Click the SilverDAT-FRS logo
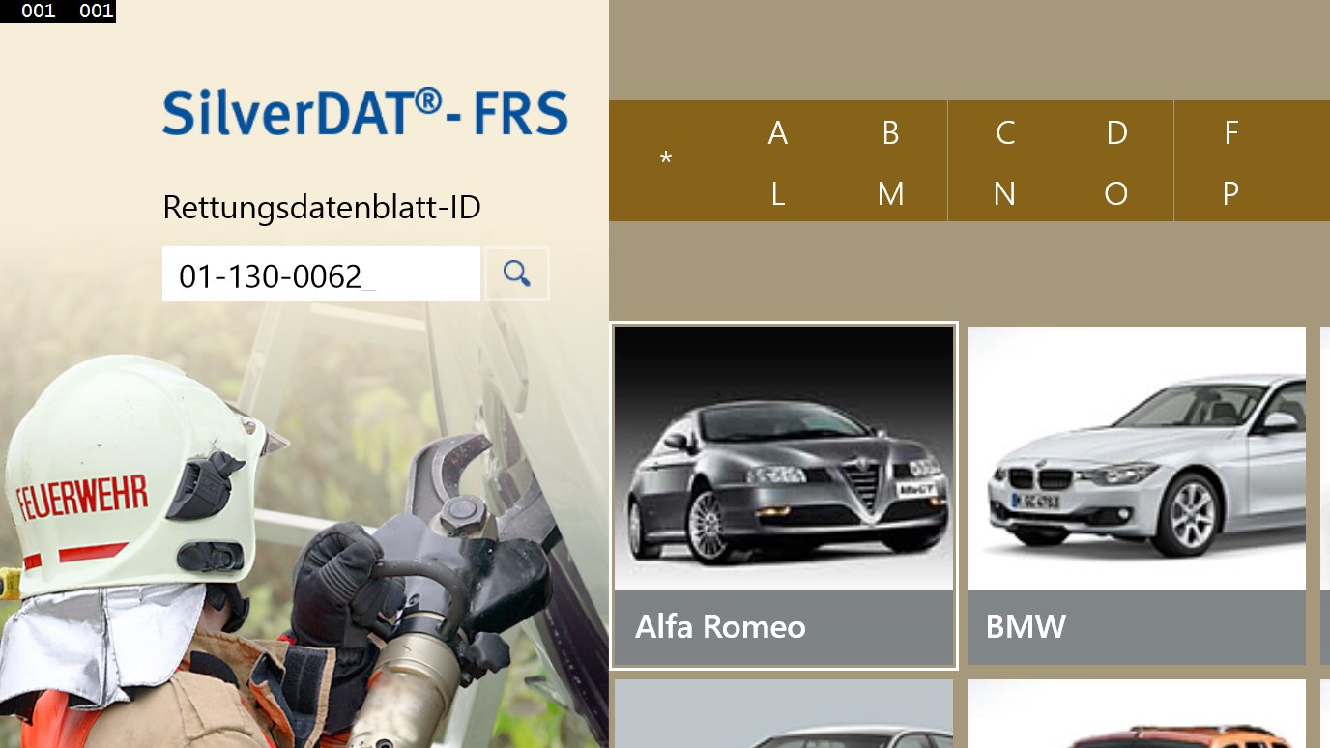This screenshot has width=1330, height=748. coord(364,112)
